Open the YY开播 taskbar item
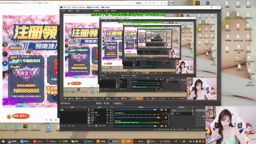Viewport: 256px width, 144px height. pos(63,141)
